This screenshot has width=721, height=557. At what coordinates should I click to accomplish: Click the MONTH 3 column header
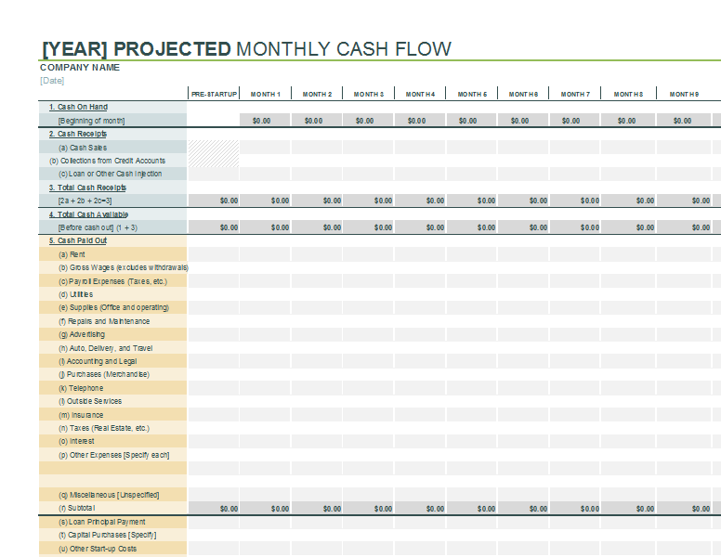click(368, 94)
